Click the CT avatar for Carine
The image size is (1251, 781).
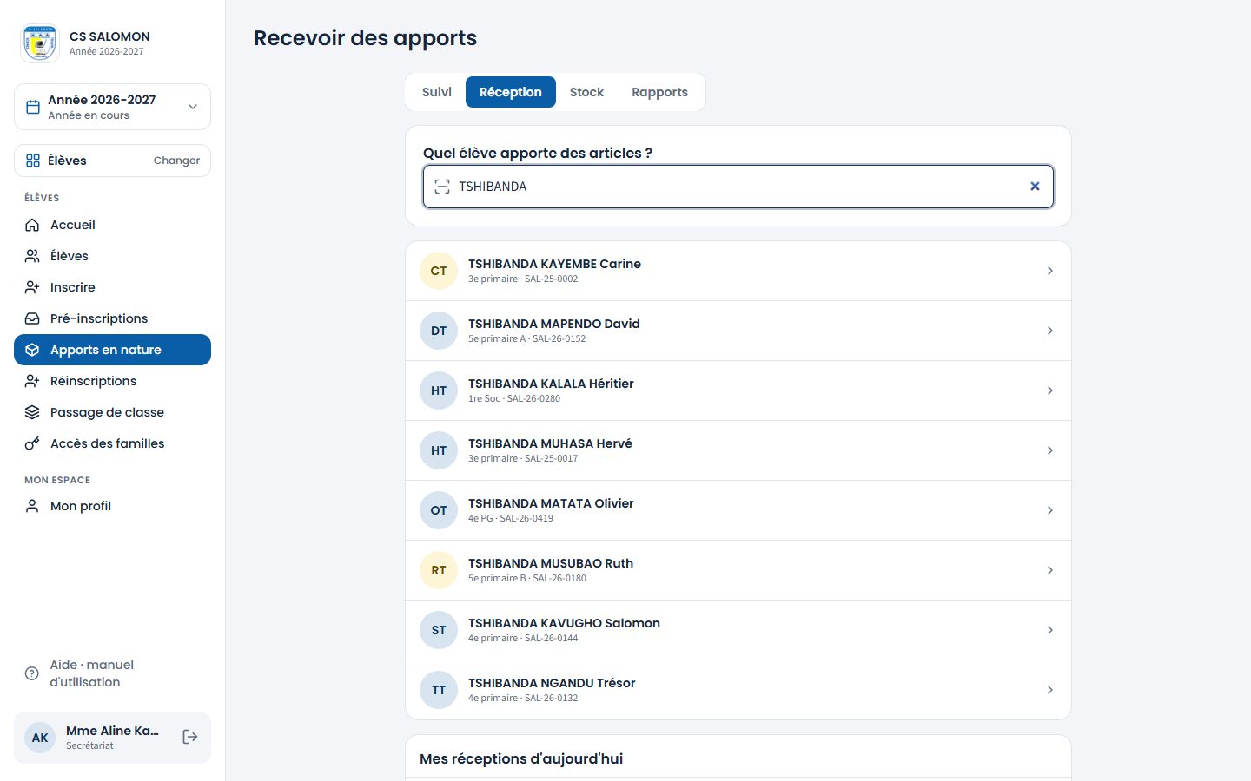tap(439, 271)
